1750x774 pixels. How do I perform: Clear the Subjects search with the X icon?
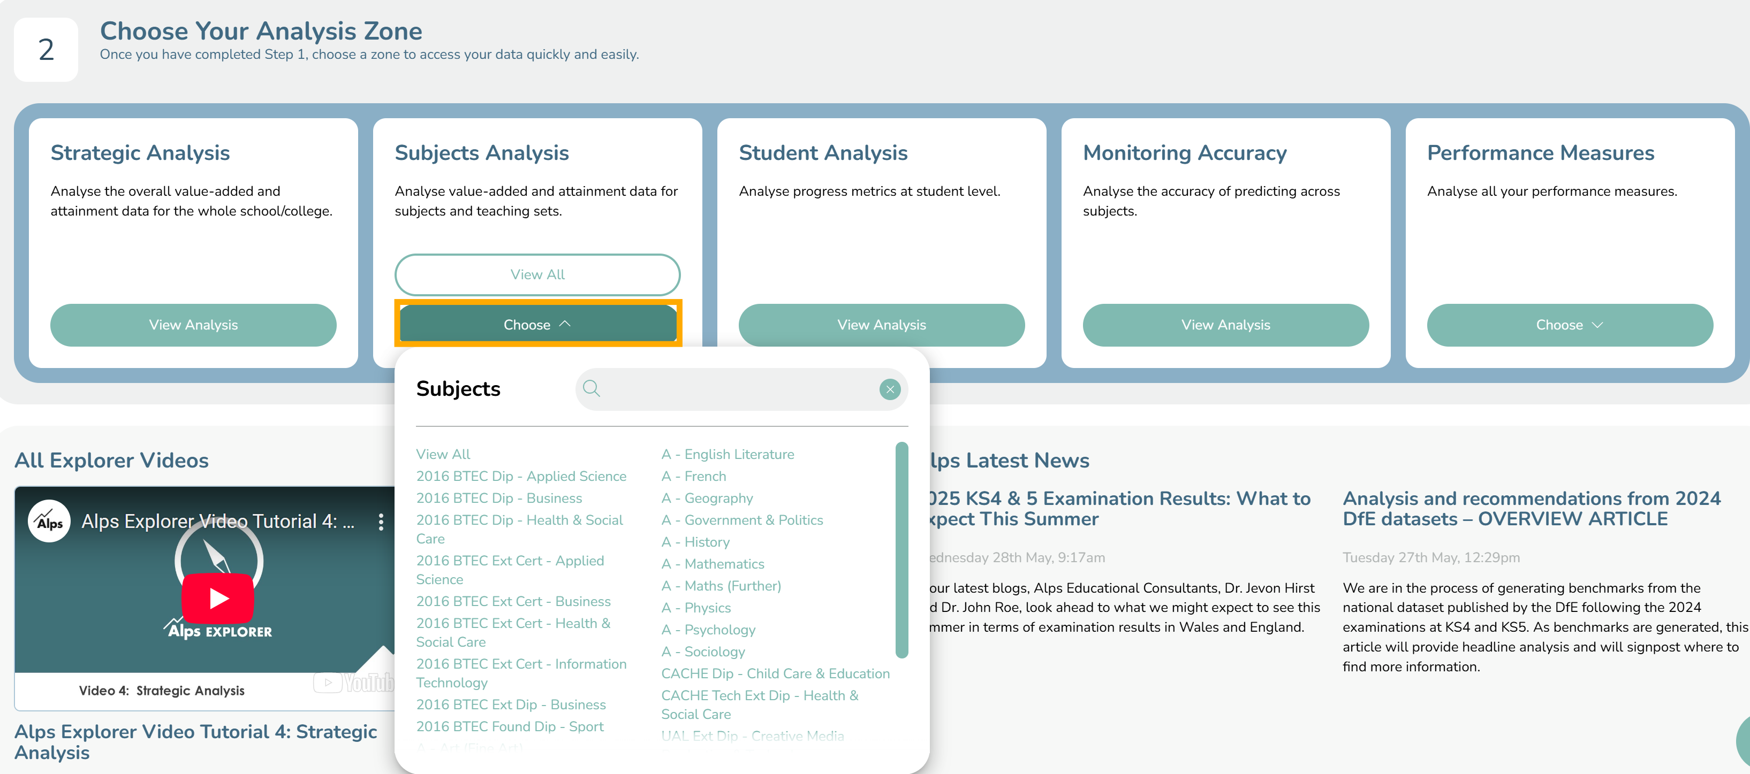890,389
